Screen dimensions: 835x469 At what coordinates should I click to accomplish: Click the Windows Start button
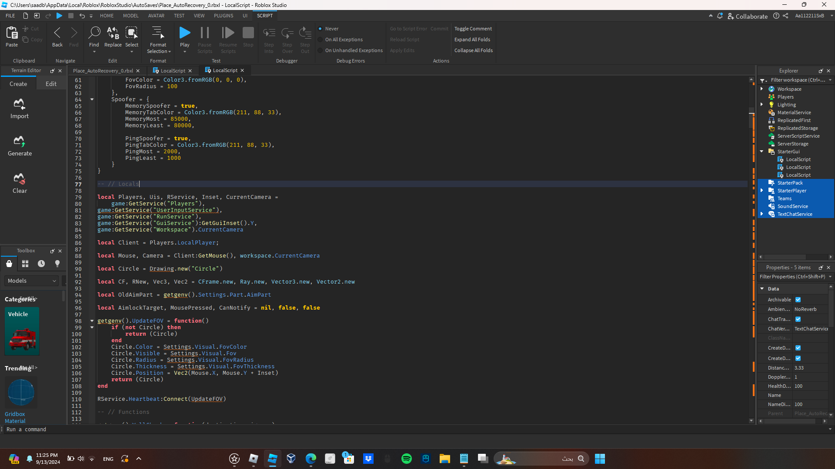pos(600,459)
